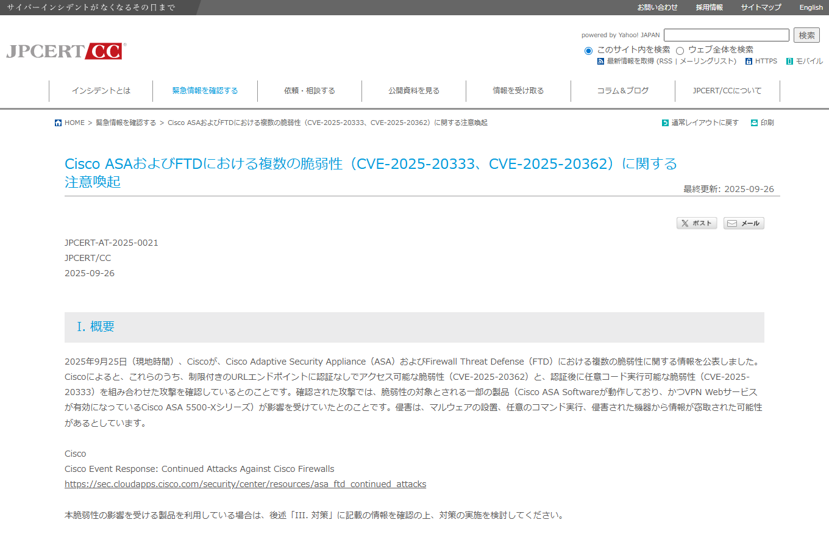Share via the mail (メール) button
Viewport: 829px width, 553px height.
pos(743,223)
